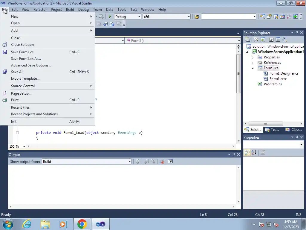Open the Build menu in menu bar
Screen dimensions: 306x230
[70, 9]
